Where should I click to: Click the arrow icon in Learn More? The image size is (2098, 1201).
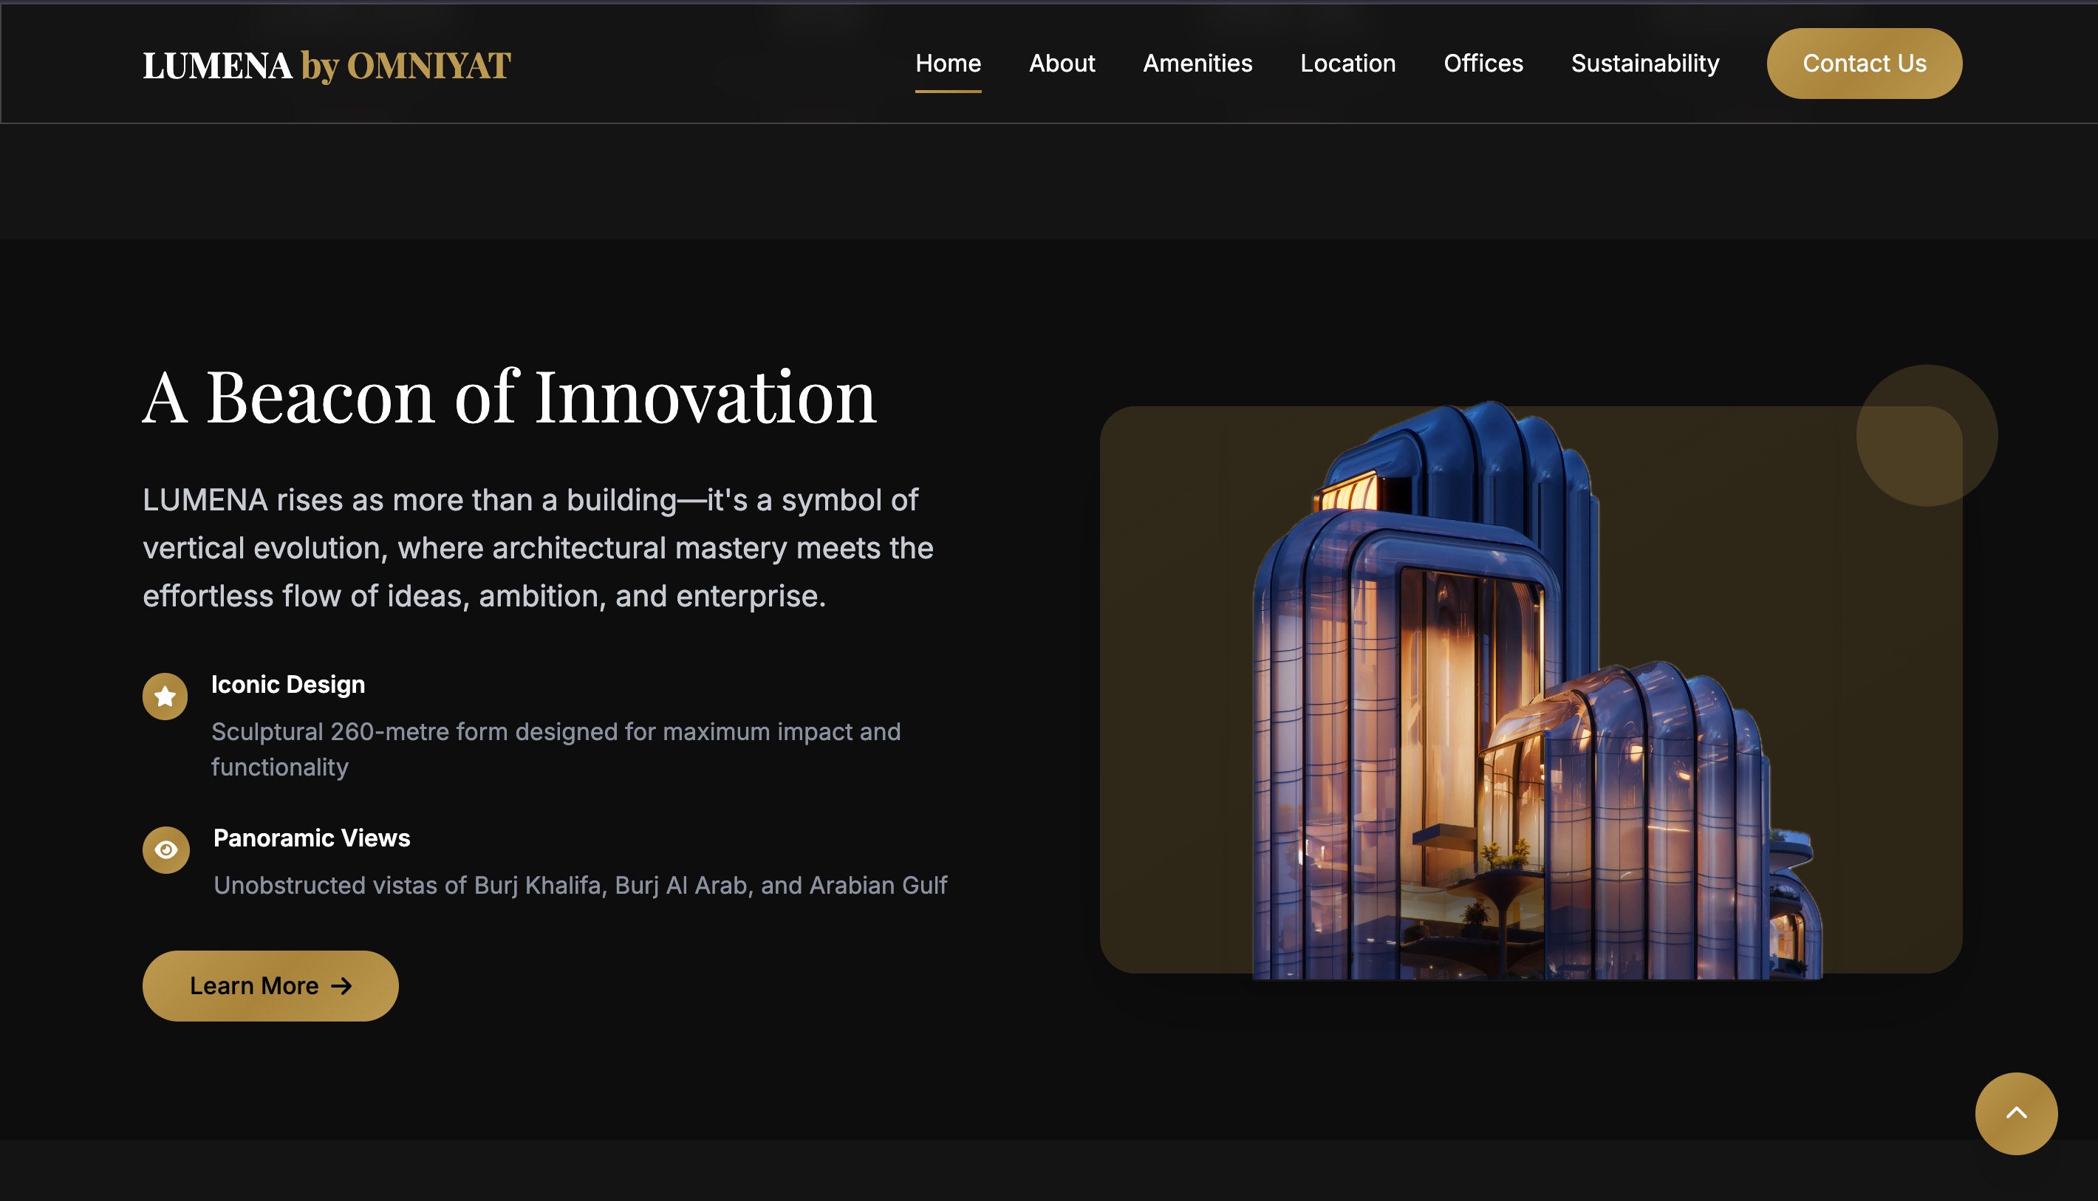[341, 986]
